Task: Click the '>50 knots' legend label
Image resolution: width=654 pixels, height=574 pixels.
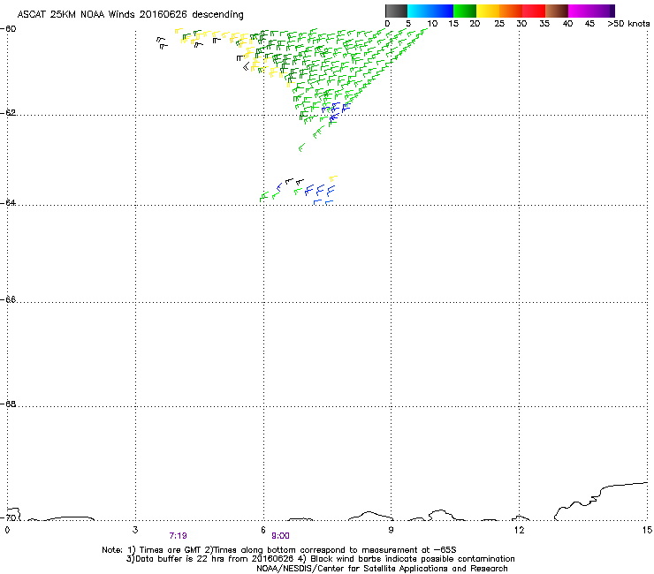Action: pos(628,24)
